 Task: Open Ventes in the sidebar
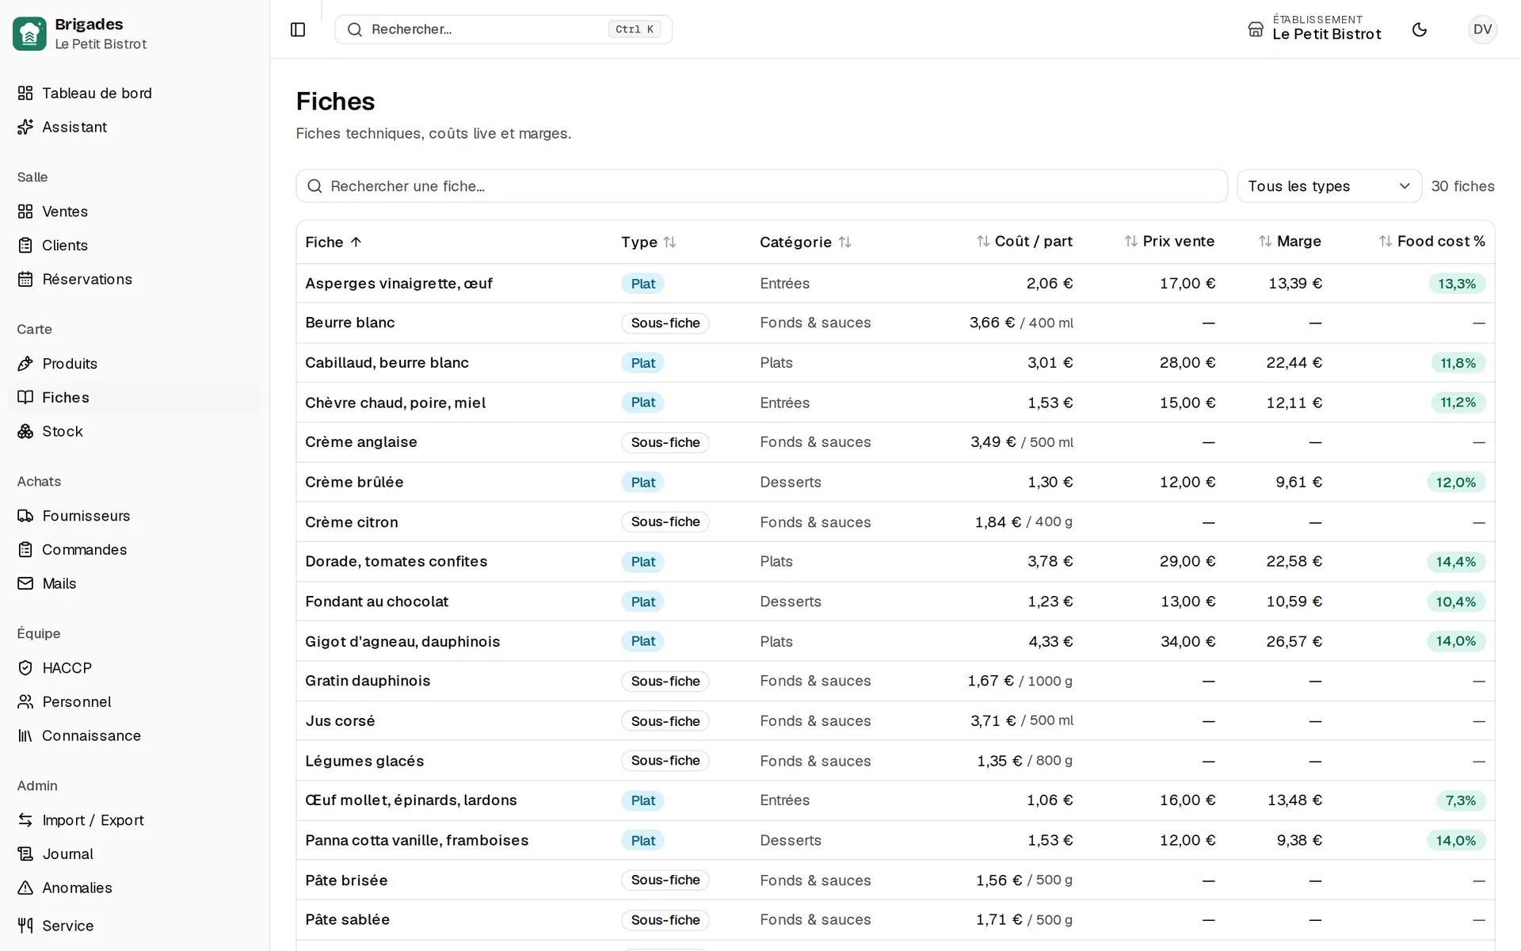[134, 212]
